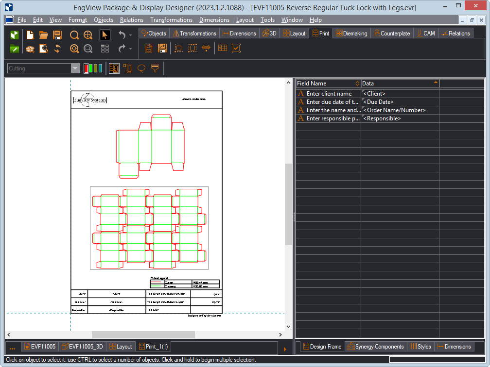Click the Field Name column sort arrows
Image resolution: width=490 pixels, height=367 pixels.
[x=357, y=83]
